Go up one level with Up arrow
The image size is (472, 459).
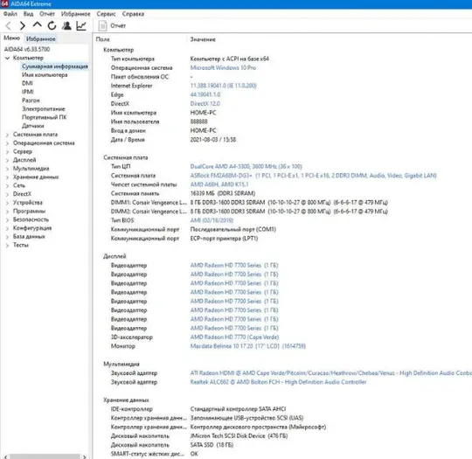tap(37, 25)
